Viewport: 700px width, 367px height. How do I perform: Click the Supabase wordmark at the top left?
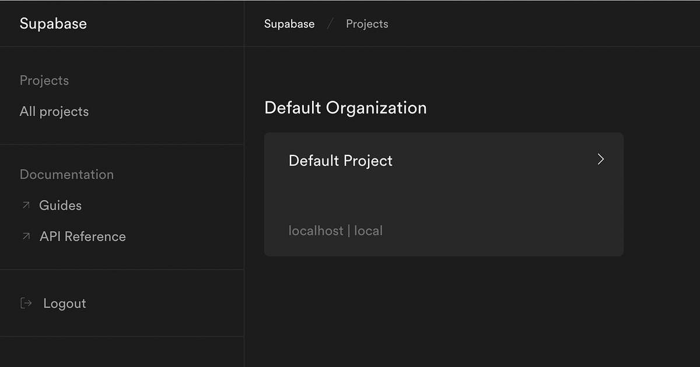(53, 23)
